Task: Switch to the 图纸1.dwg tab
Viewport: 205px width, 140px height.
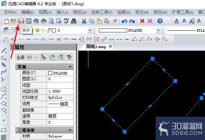Action: pyautogui.click(x=96, y=47)
